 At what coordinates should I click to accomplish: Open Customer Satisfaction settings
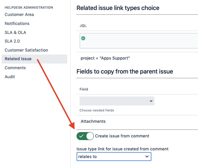tap(26, 50)
